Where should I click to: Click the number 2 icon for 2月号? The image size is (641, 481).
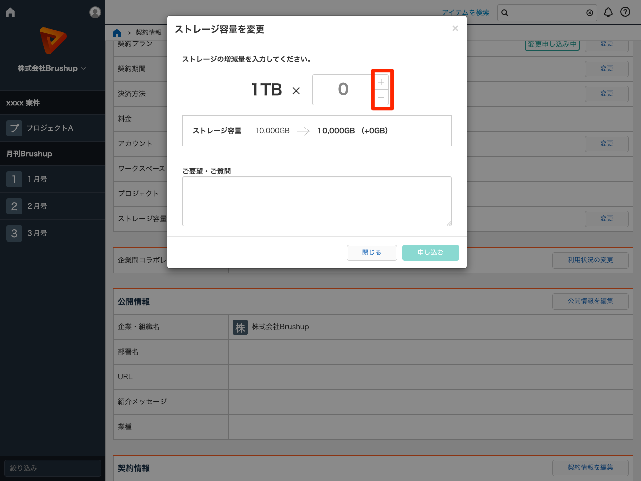coord(14,206)
